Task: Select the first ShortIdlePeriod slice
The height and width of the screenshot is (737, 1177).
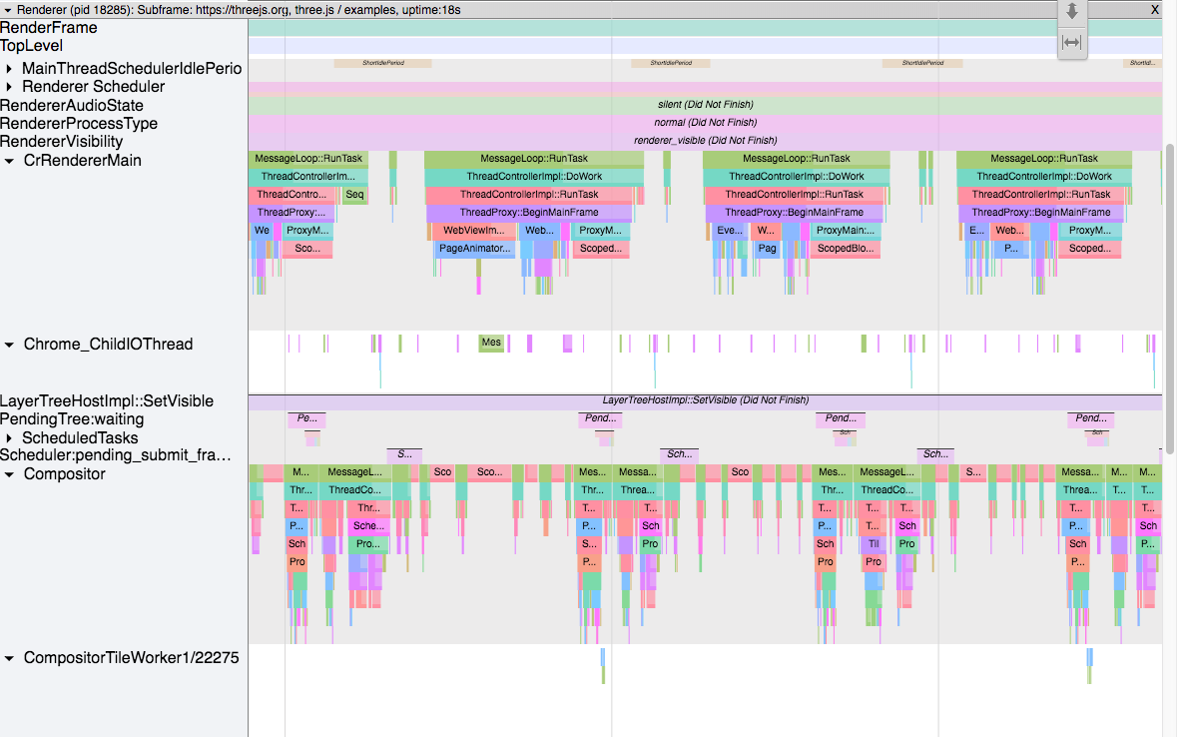Action: pyautogui.click(x=382, y=63)
